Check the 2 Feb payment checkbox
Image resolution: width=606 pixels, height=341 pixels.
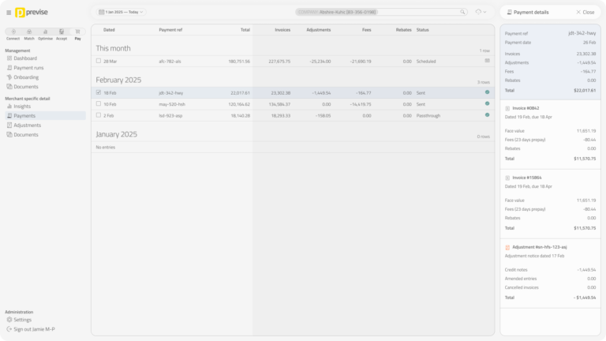click(99, 115)
